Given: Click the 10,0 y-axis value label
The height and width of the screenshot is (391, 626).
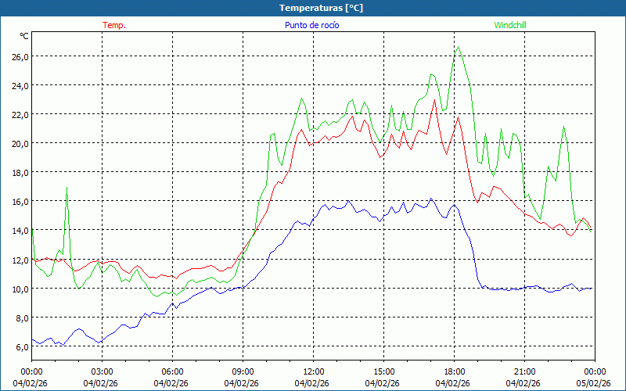Looking at the screenshot, I should tap(19, 289).
